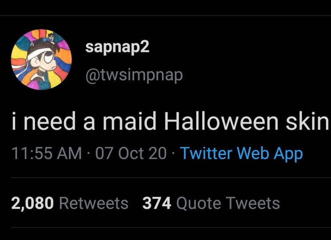Open the @twsimpnap handle link
The image size is (331, 240).
click(x=134, y=74)
